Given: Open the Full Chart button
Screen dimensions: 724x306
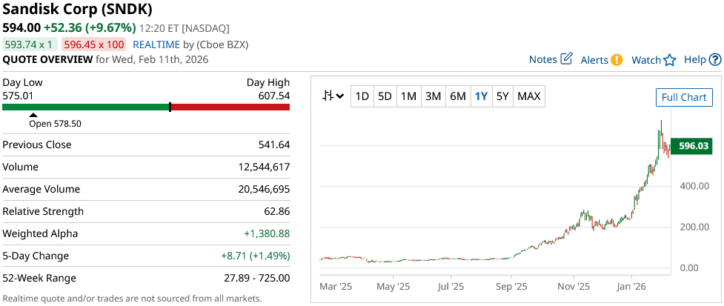Looking at the screenshot, I should (x=683, y=97).
